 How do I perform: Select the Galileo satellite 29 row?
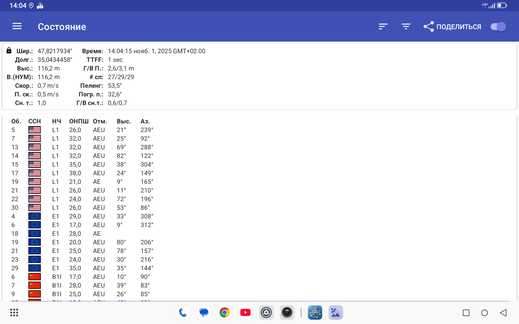[81, 268]
